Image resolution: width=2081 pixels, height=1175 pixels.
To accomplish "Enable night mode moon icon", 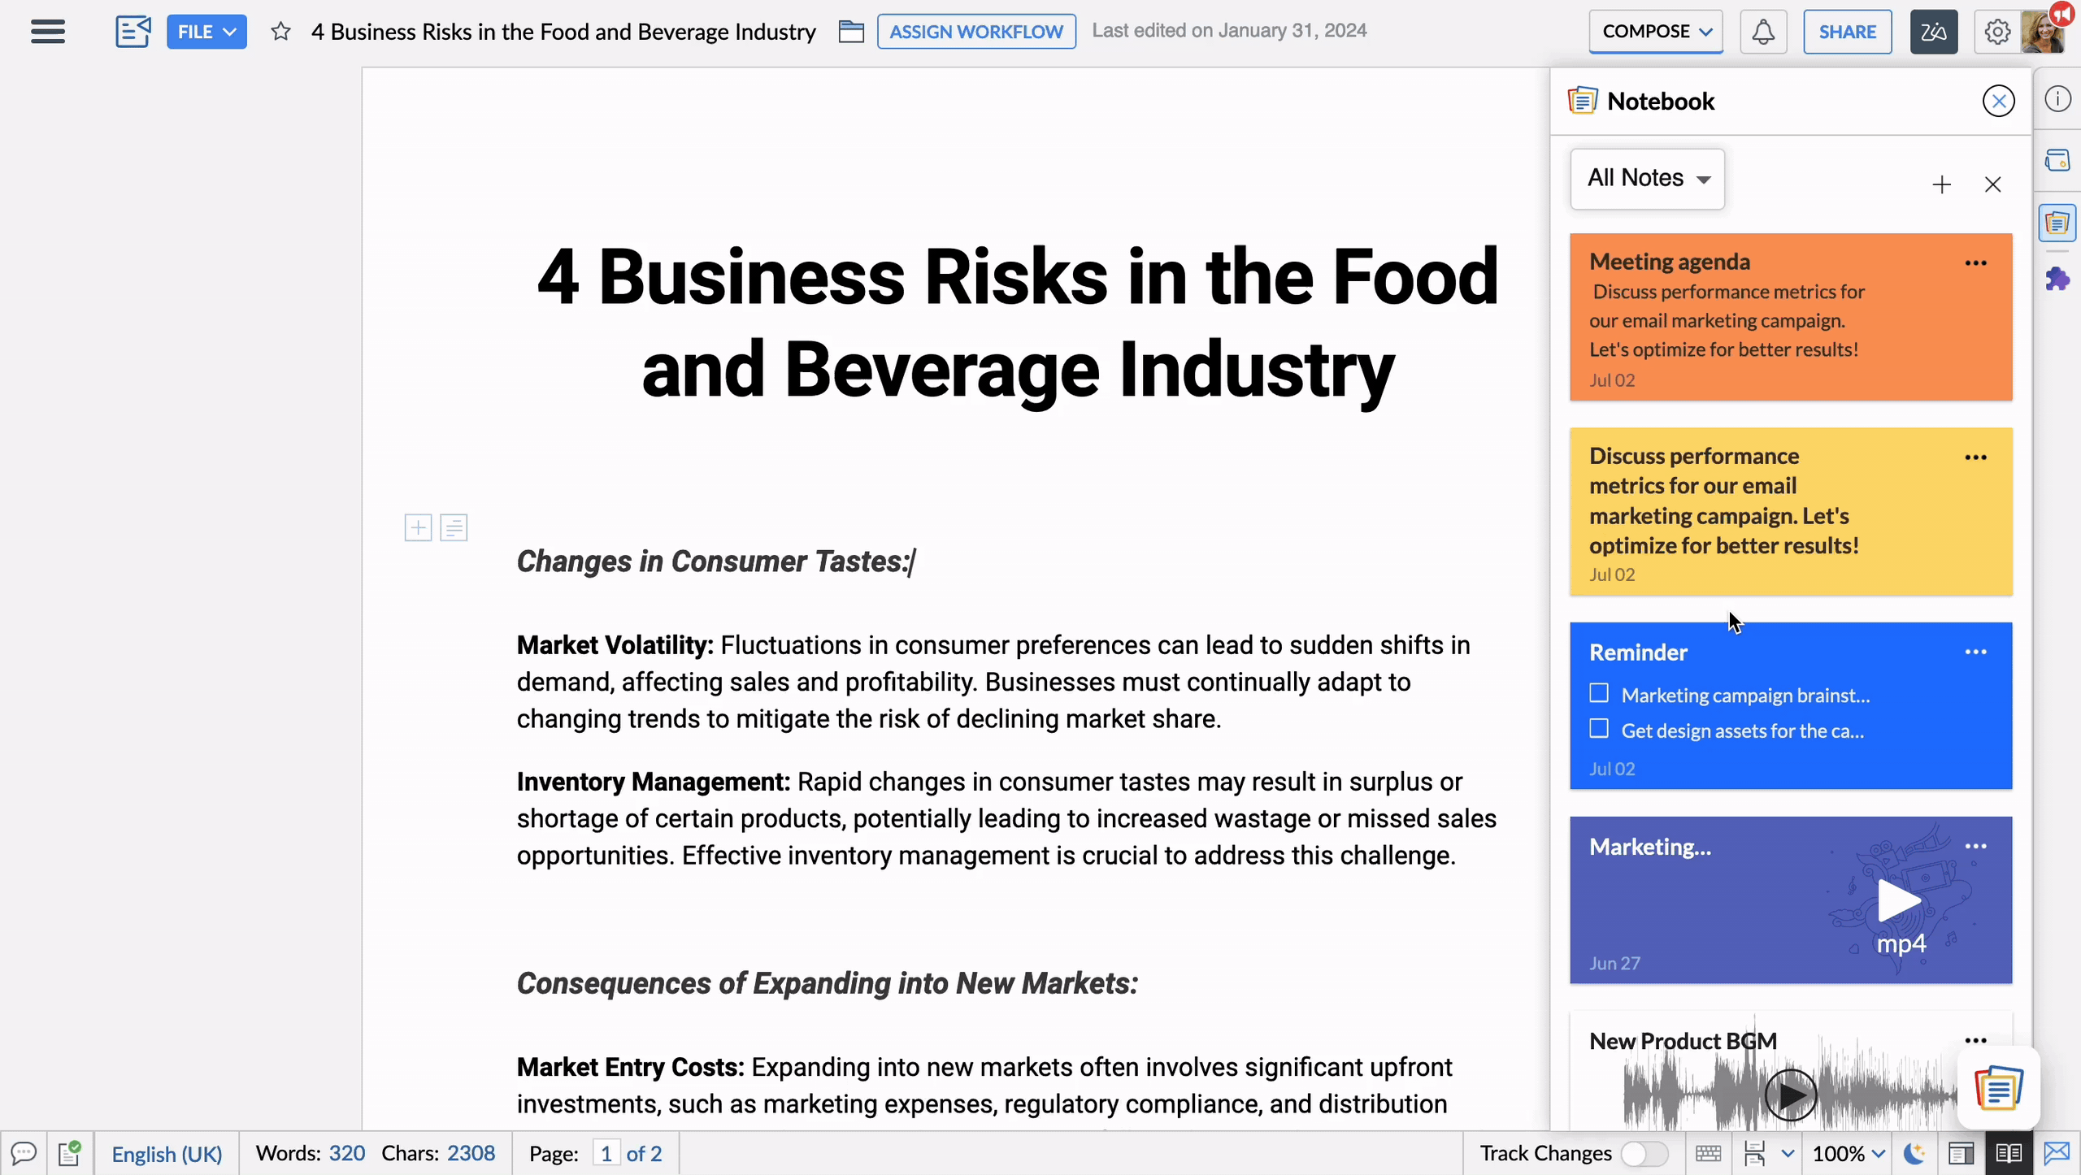I will (x=1915, y=1153).
